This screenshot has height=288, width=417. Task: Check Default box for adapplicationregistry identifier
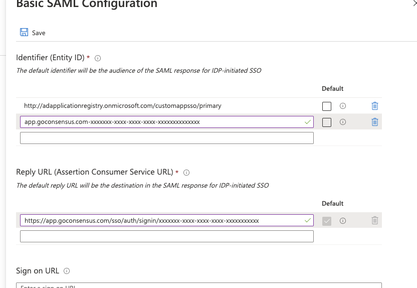(x=327, y=106)
